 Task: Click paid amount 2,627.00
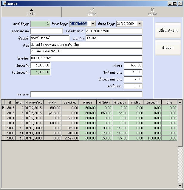click(x=70, y=138)
